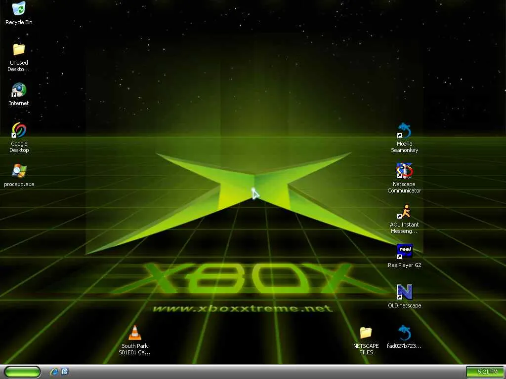Select the procexp.exe icon
Image resolution: width=506 pixels, height=379 pixels.
19,171
